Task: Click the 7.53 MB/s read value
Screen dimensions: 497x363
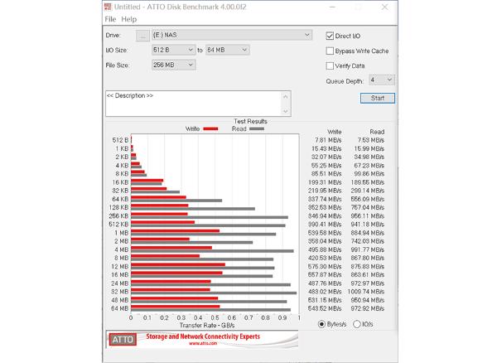Action: [371, 140]
